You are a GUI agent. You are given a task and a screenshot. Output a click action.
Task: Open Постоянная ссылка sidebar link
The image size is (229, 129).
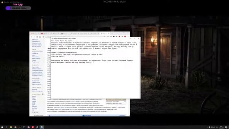[36, 72]
